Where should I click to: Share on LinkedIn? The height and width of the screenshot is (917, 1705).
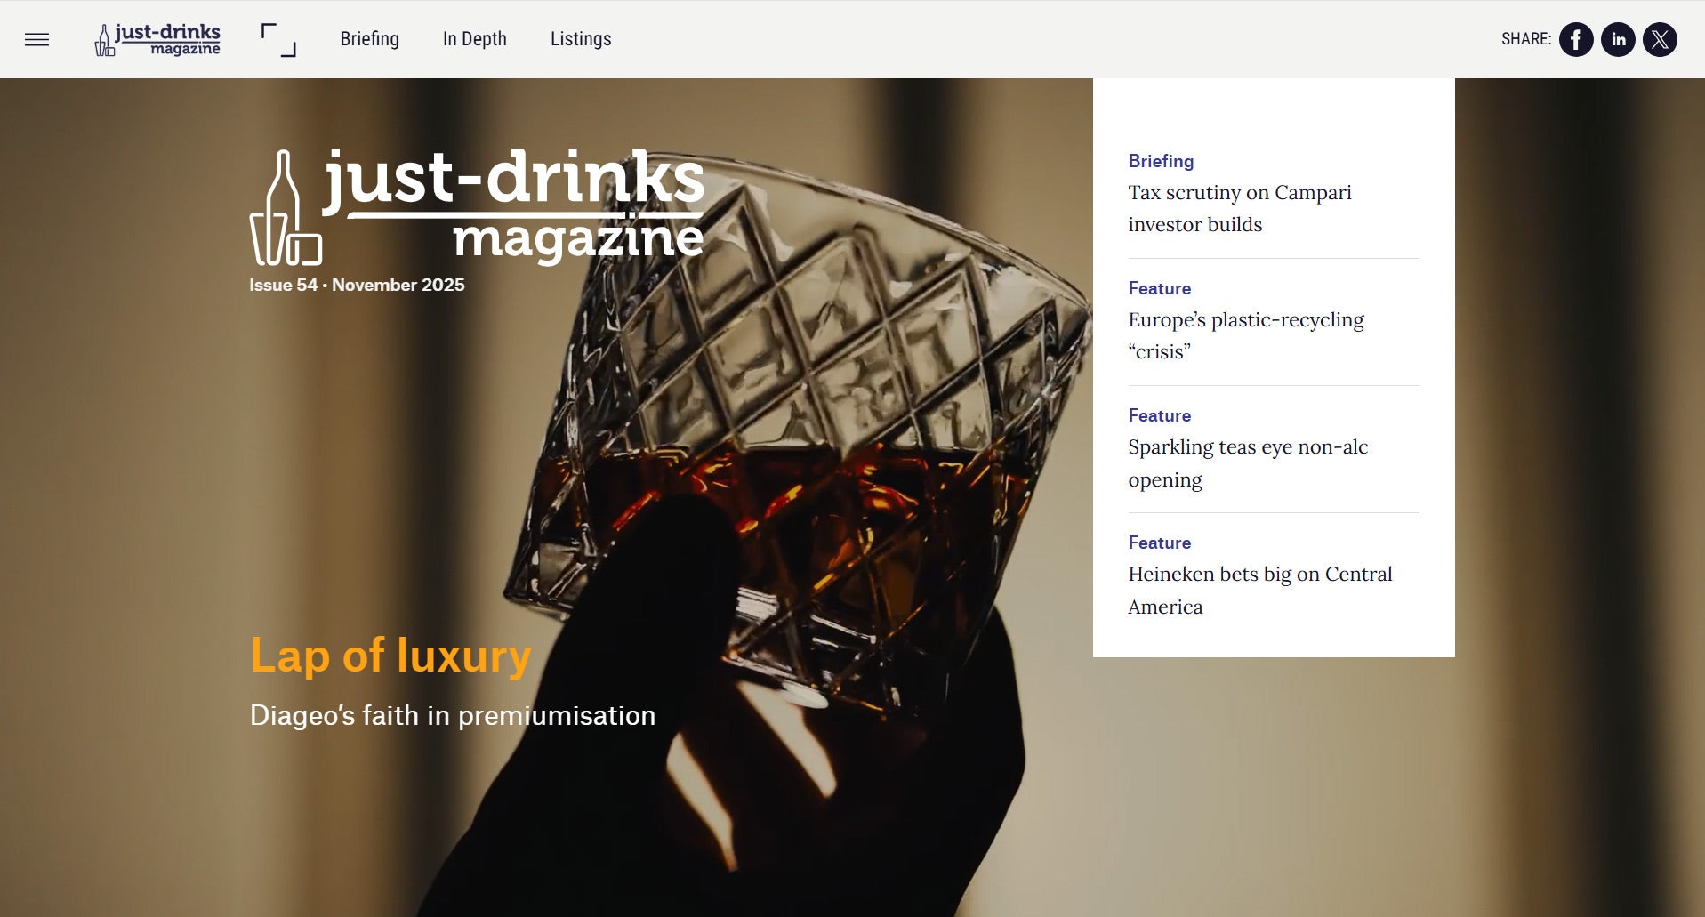point(1617,39)
